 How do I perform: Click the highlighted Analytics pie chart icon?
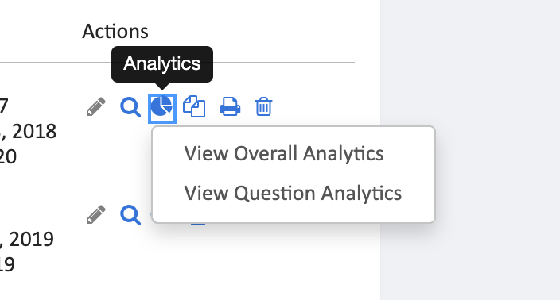click(162, 108)
